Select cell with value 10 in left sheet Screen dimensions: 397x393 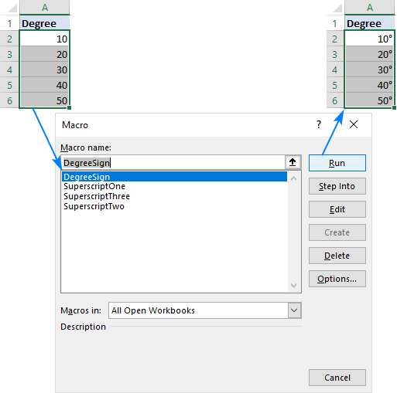coord(45,39)
